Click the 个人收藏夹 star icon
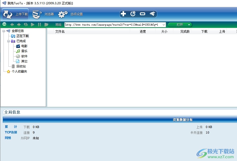 tap(8, 71)
